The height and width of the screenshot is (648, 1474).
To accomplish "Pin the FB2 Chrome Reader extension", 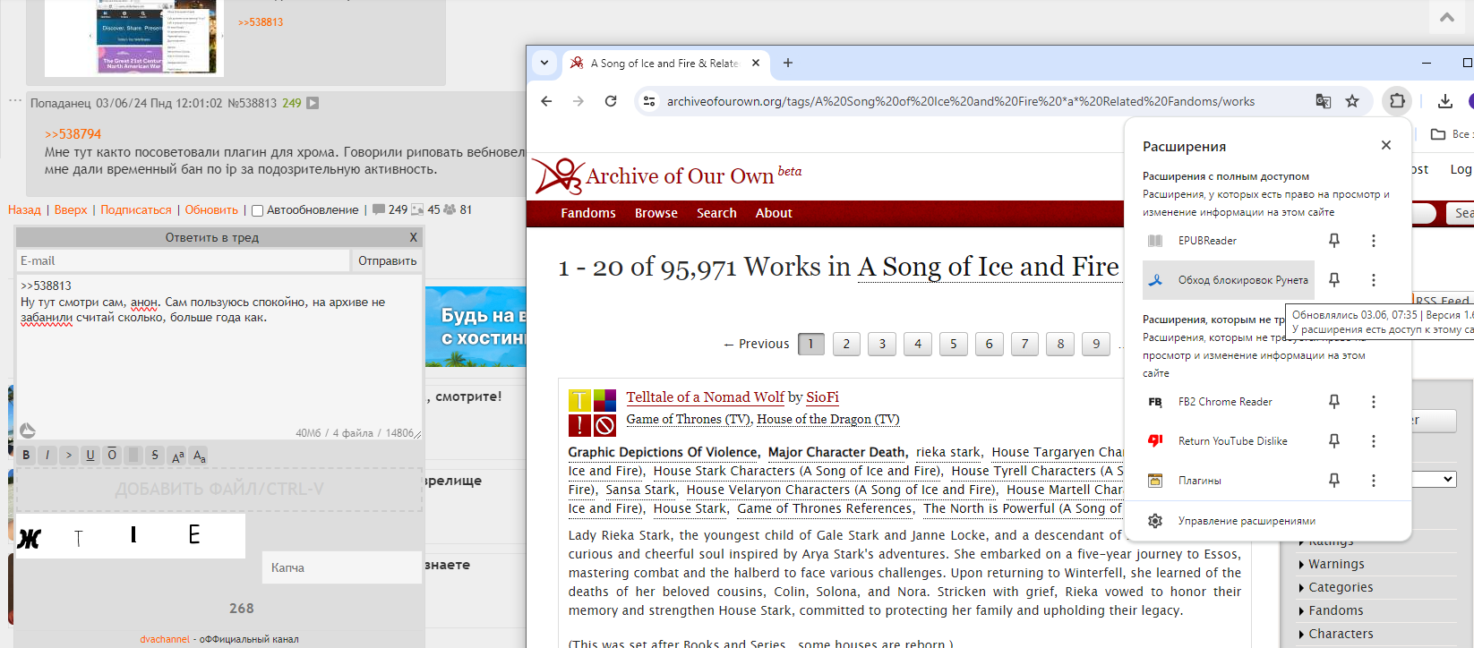I will pos(1334,402).
